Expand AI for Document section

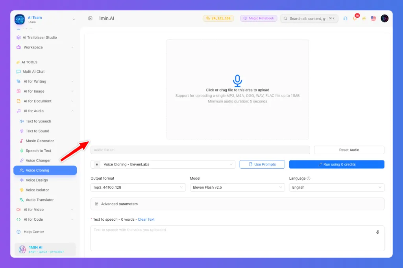click(45, 101)
